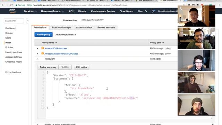Open the Access Advisor tab
The width and height of the screenshot is (222, 125).
pyautogui.click(x=84, y=27)
